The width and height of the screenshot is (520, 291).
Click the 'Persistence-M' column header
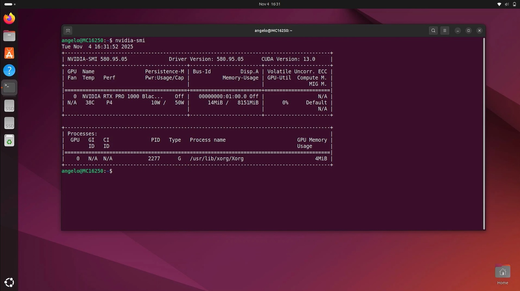pos(164,72)
